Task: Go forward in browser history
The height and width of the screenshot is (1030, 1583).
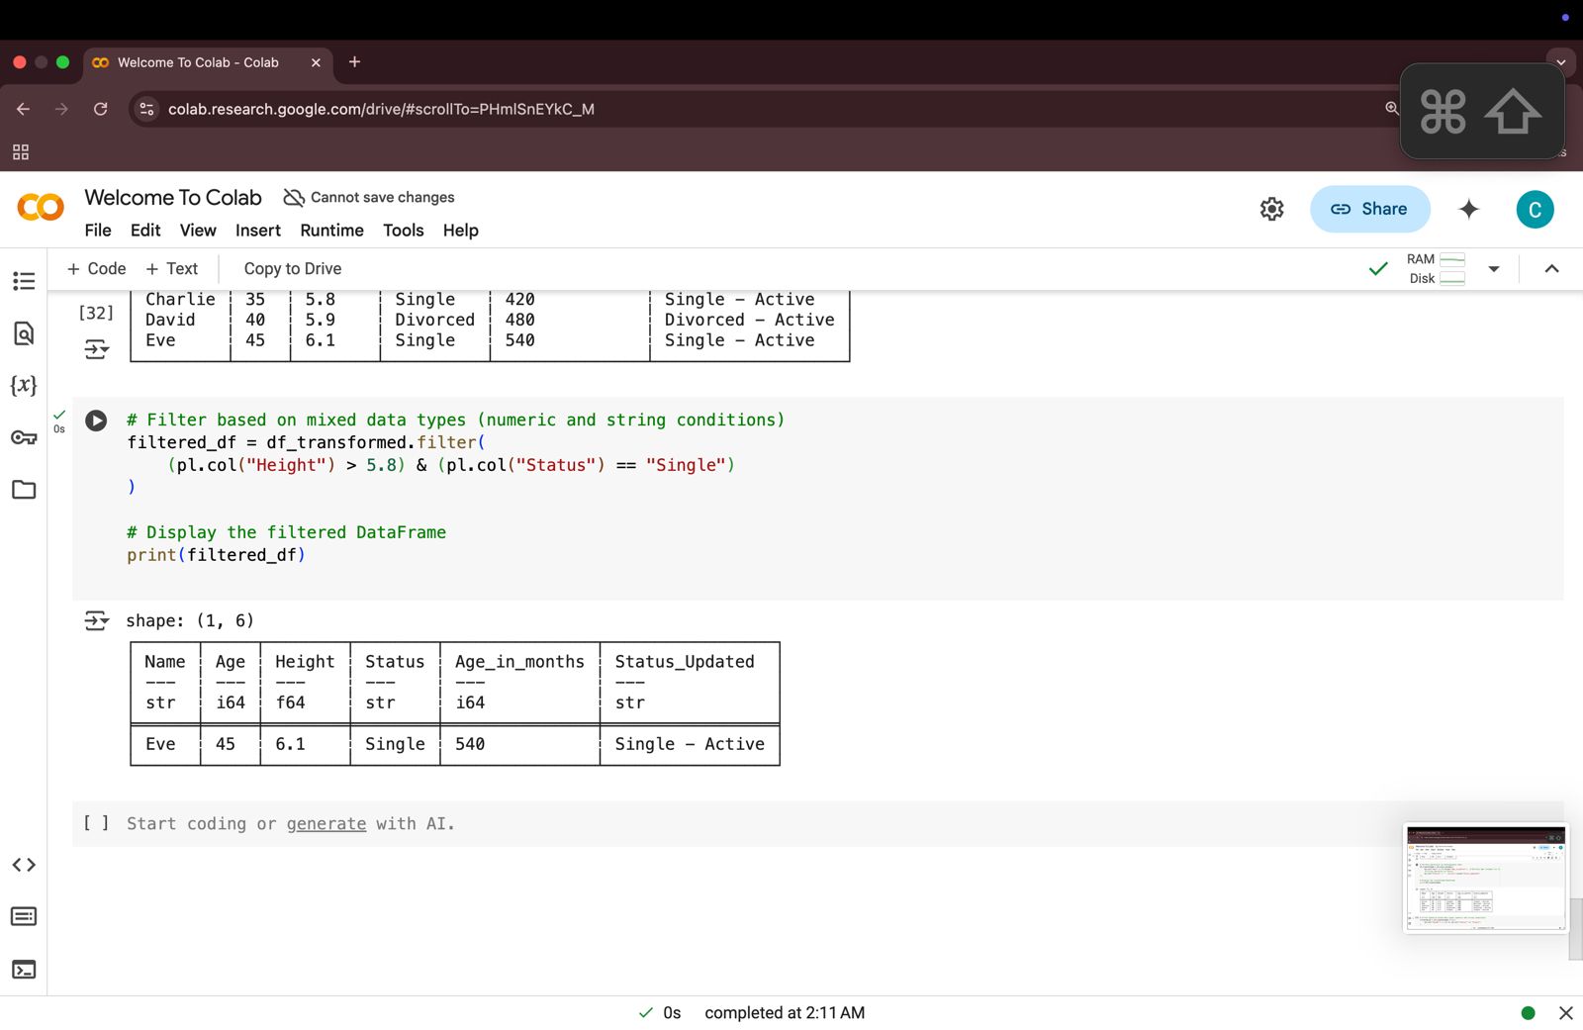Action: (x=61, y=109)
